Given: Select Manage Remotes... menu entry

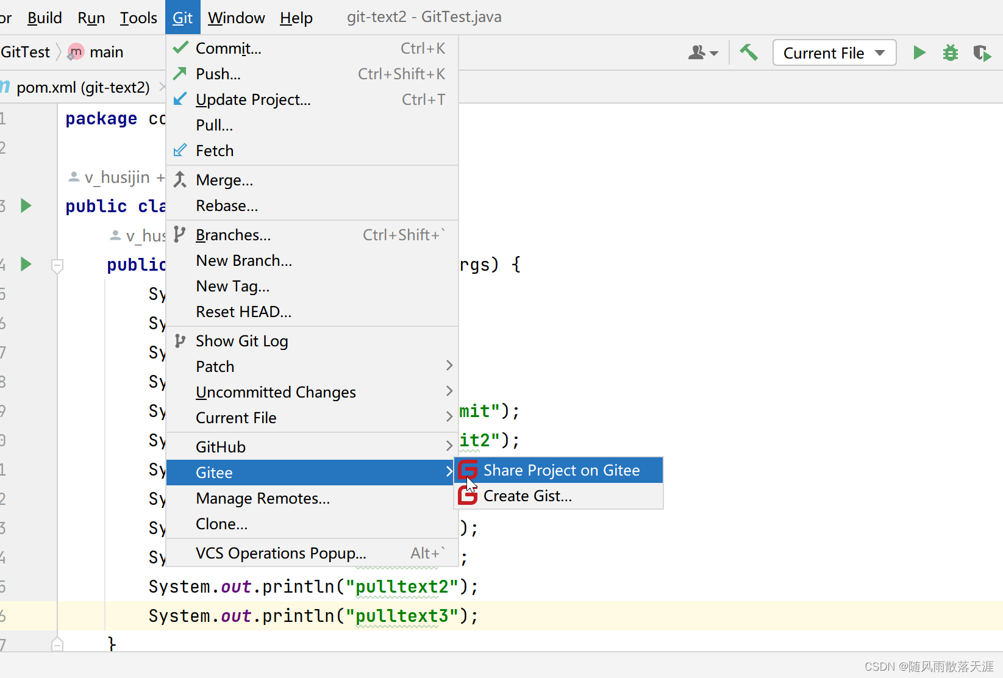Looking at the screenshot, I should pyautogui.click(x=312, y=498).
